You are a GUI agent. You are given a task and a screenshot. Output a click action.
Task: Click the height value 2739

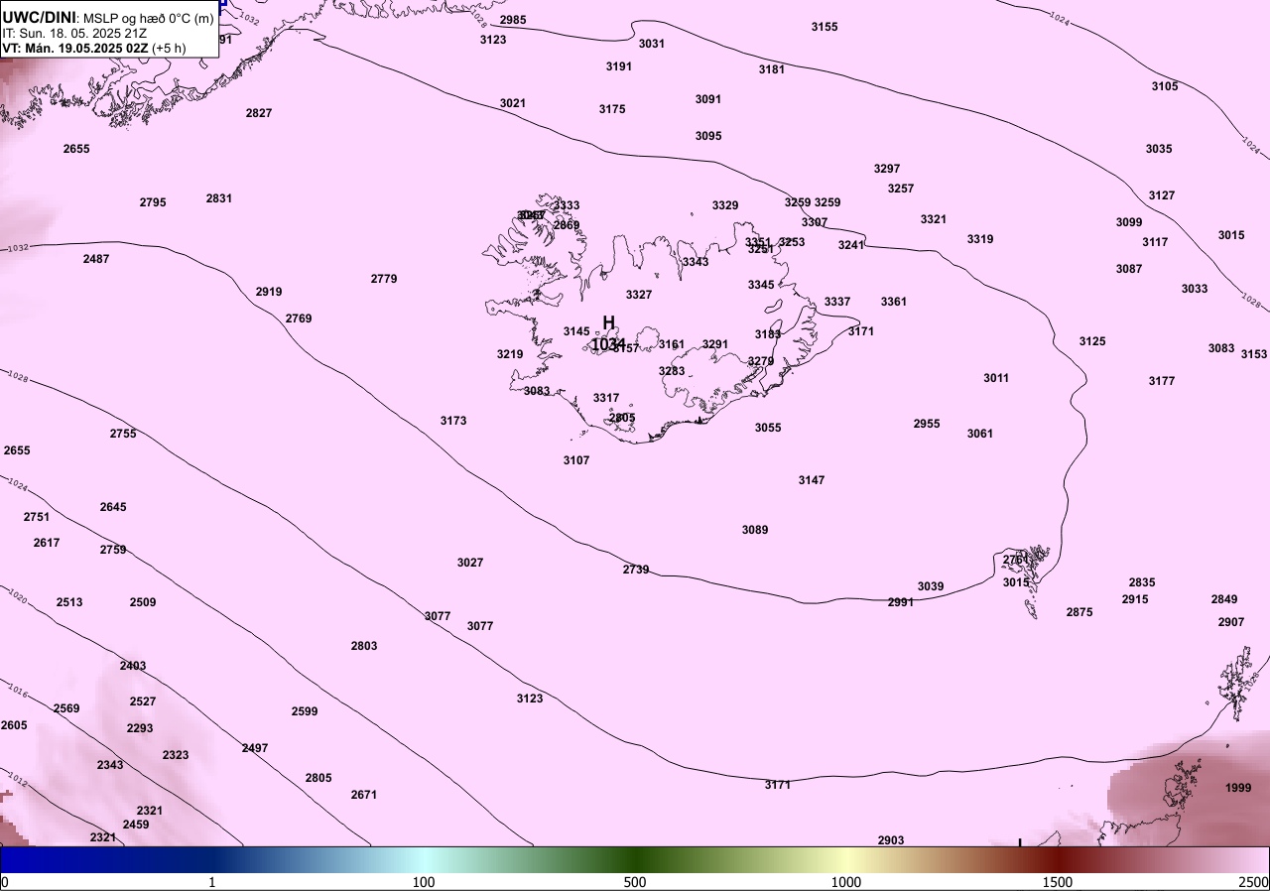[x=636, y=570]
